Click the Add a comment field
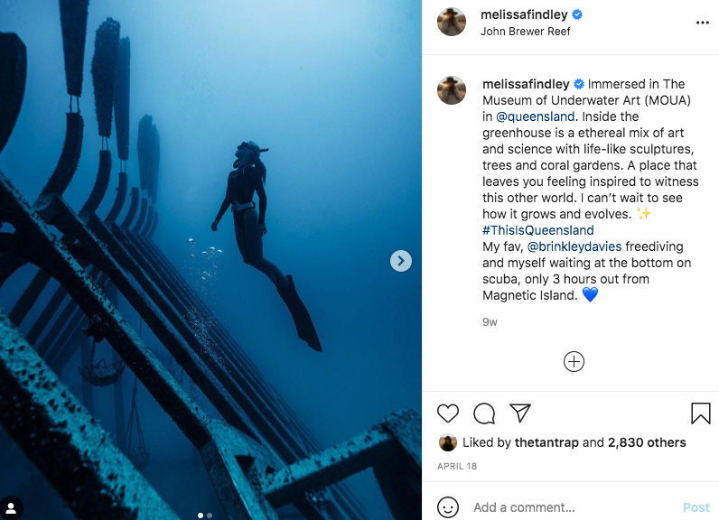The width and height of the screenshot is (719, 520). point(569,507)
